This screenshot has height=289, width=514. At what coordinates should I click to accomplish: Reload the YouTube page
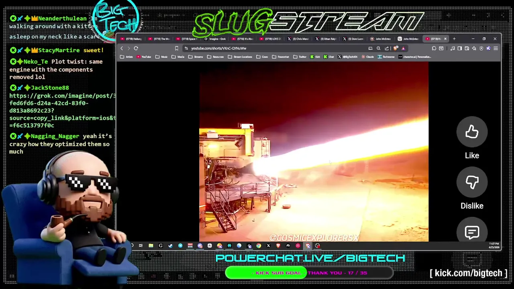click(x=136, y=48)
